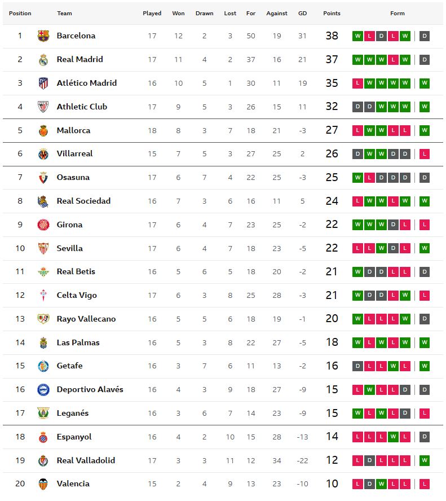Click the Deportivo Alavés crest icon
Screen dimensions: 446x501
(43, 390)
